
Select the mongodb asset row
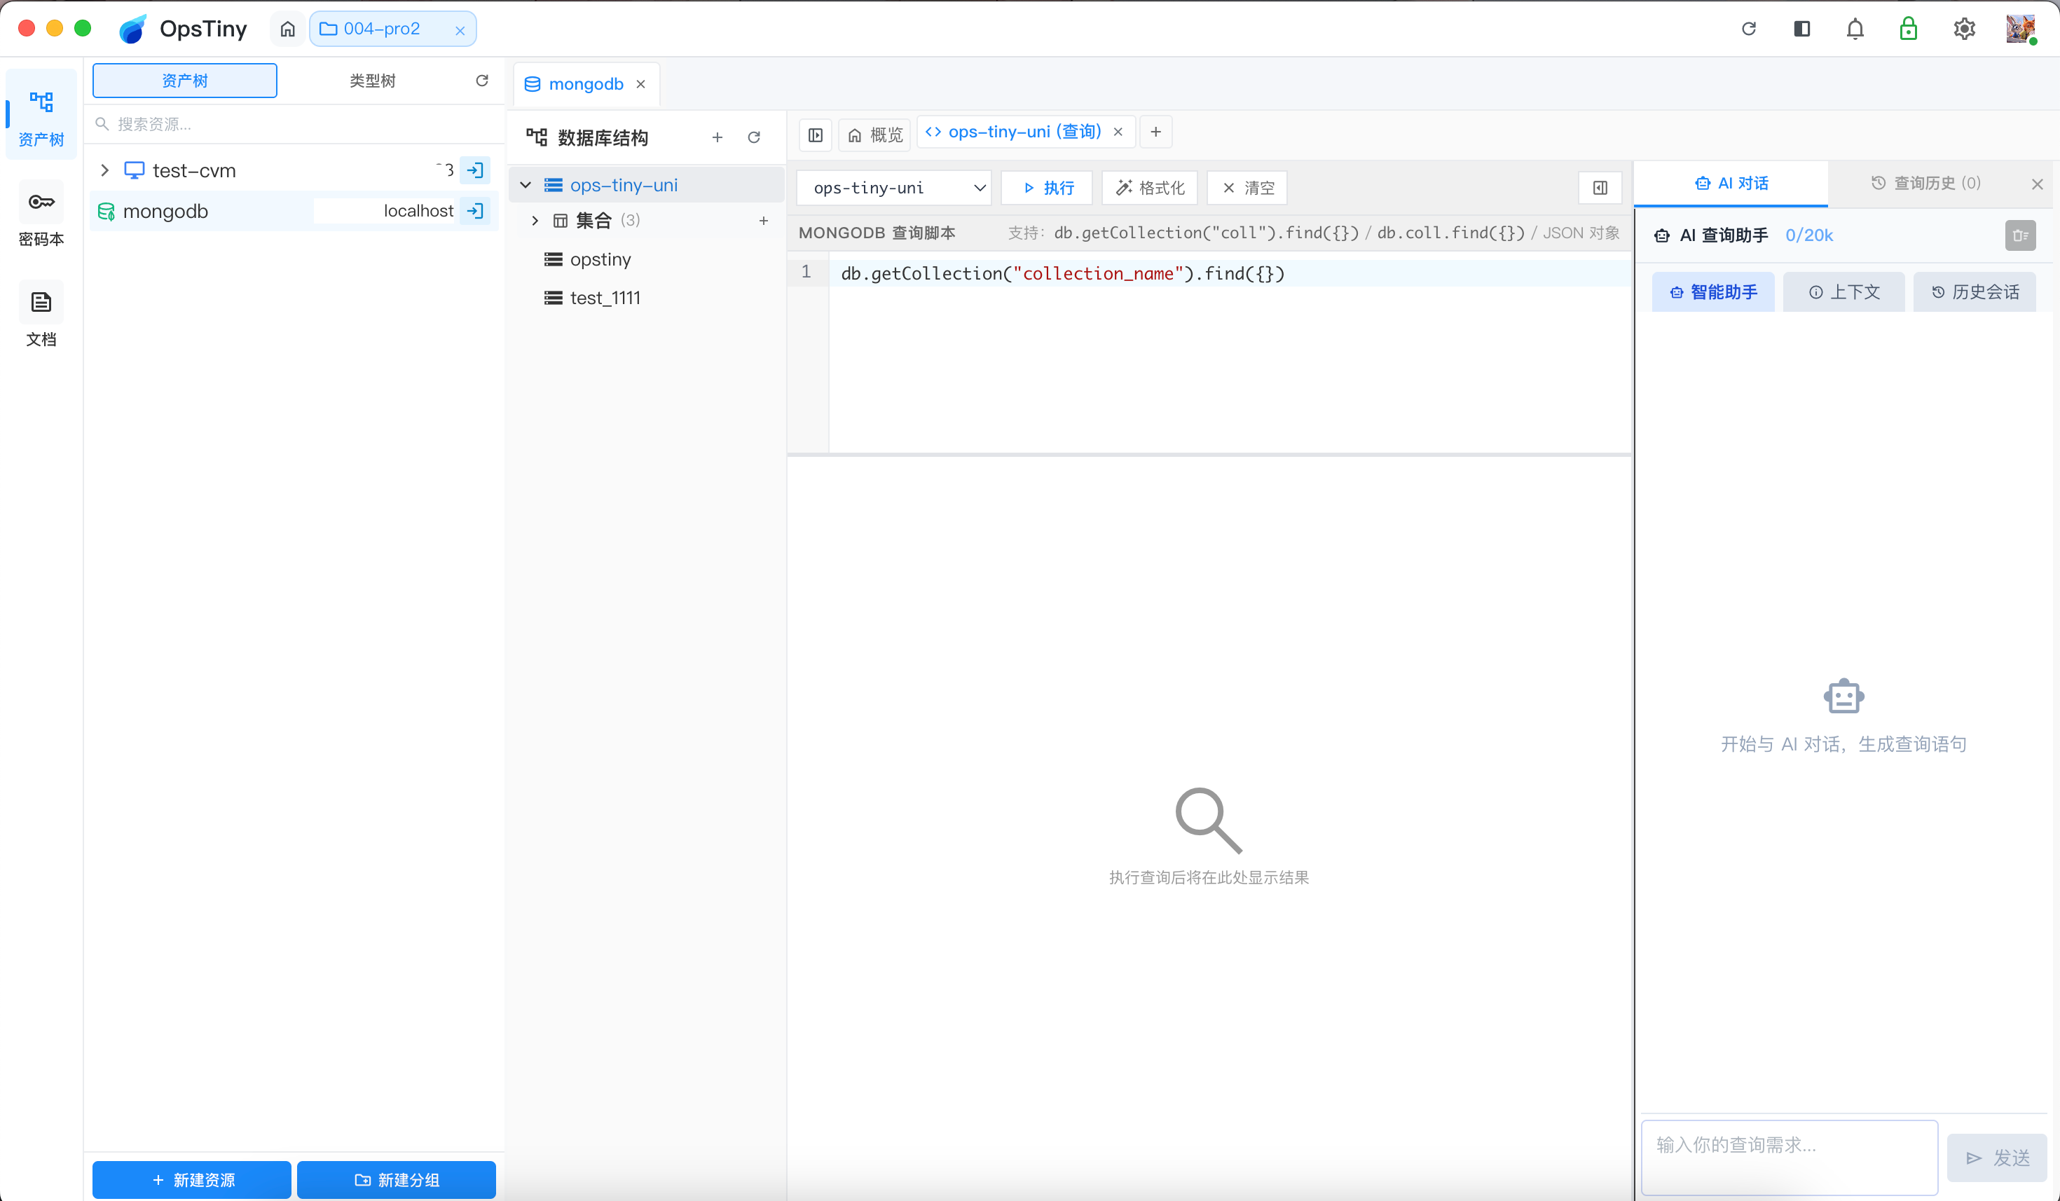pos(294,211)
